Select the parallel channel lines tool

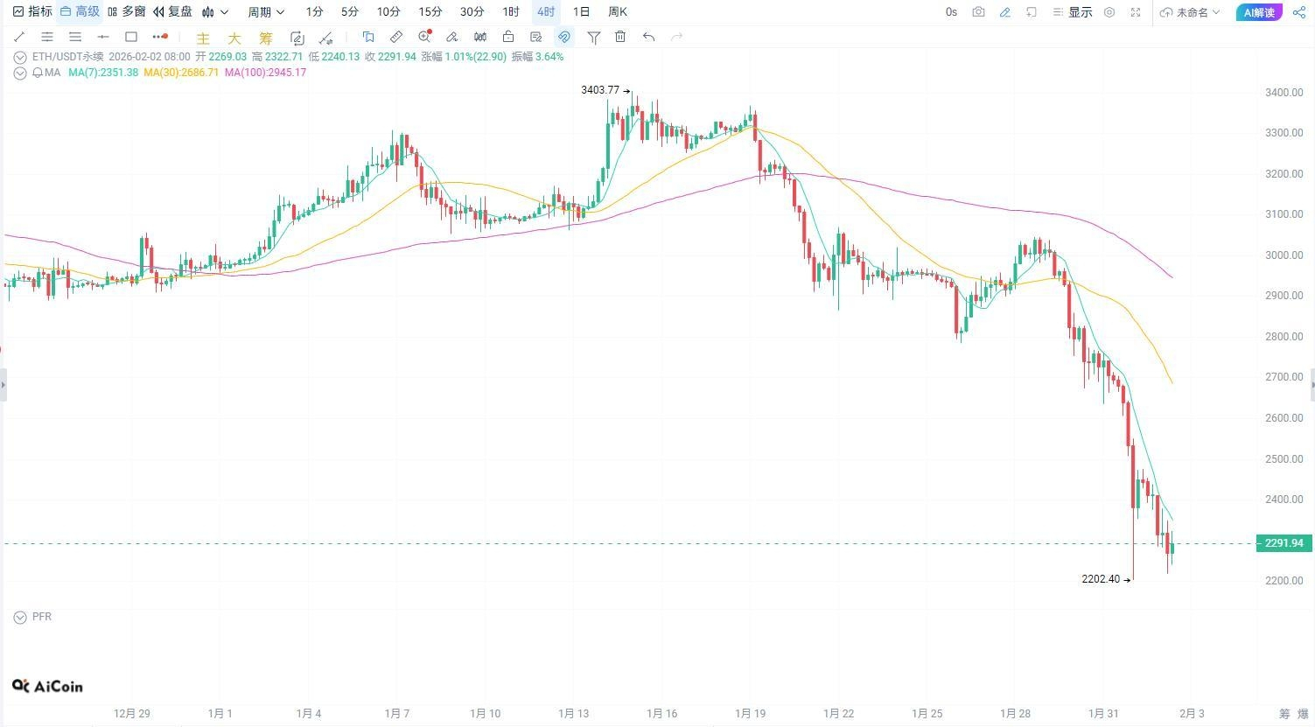(47, 37)
